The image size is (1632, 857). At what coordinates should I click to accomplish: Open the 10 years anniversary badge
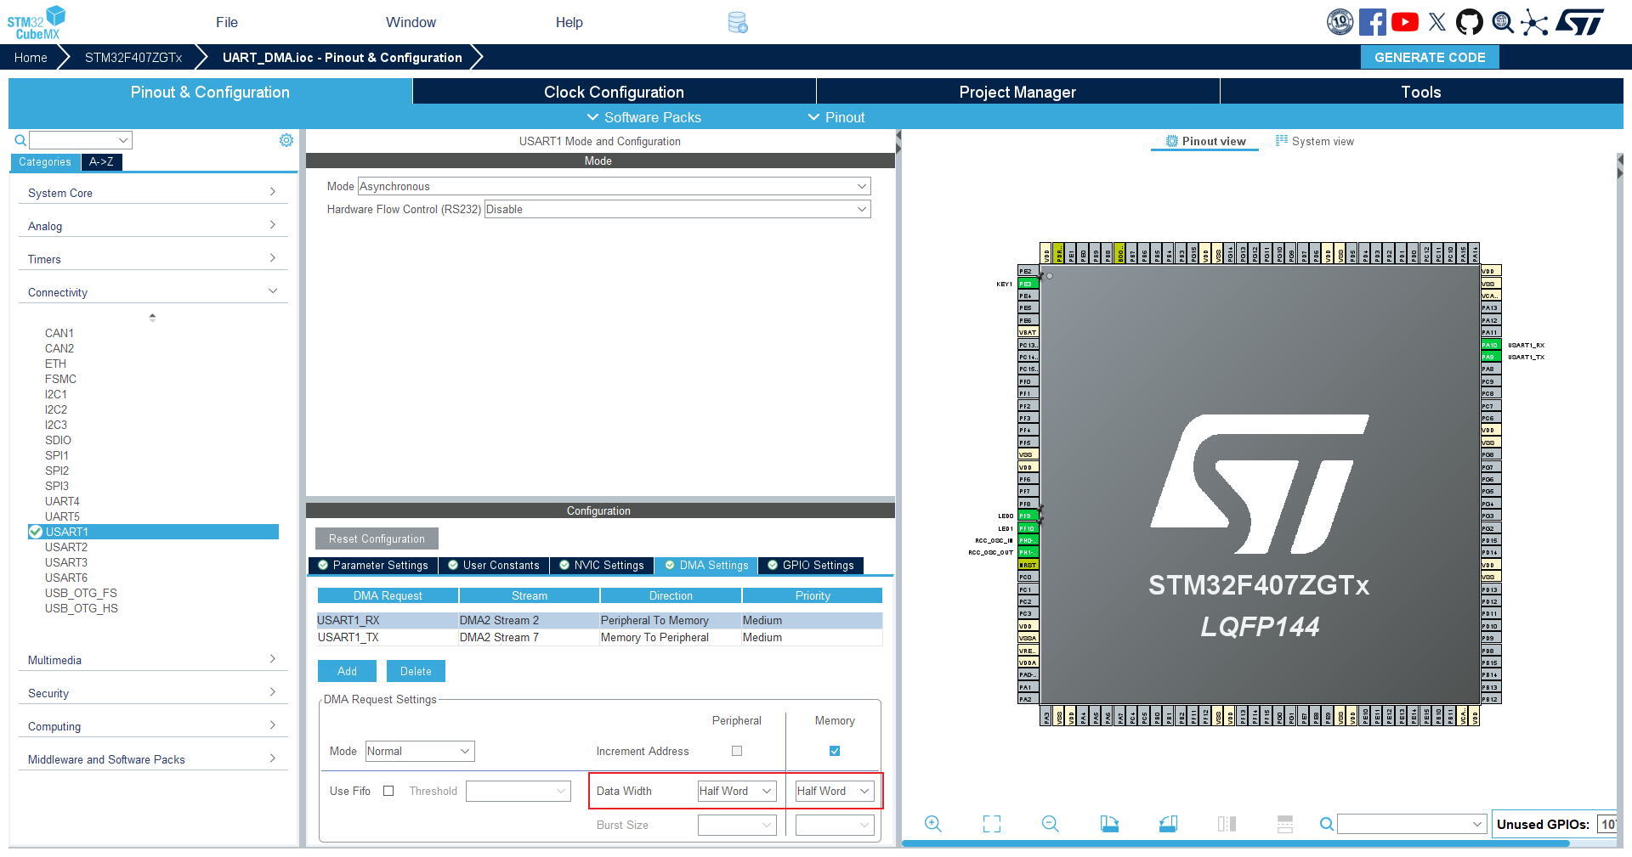click(x=1340, y=22)
